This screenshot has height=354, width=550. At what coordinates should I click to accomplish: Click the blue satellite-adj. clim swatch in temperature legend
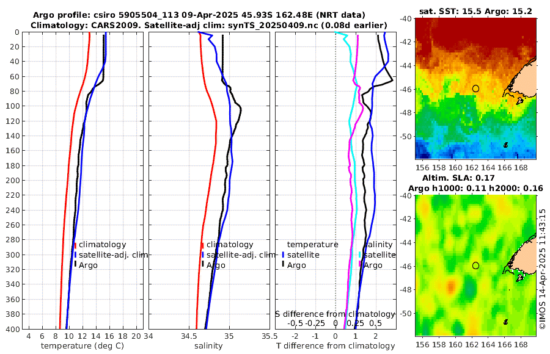point(75,255)
